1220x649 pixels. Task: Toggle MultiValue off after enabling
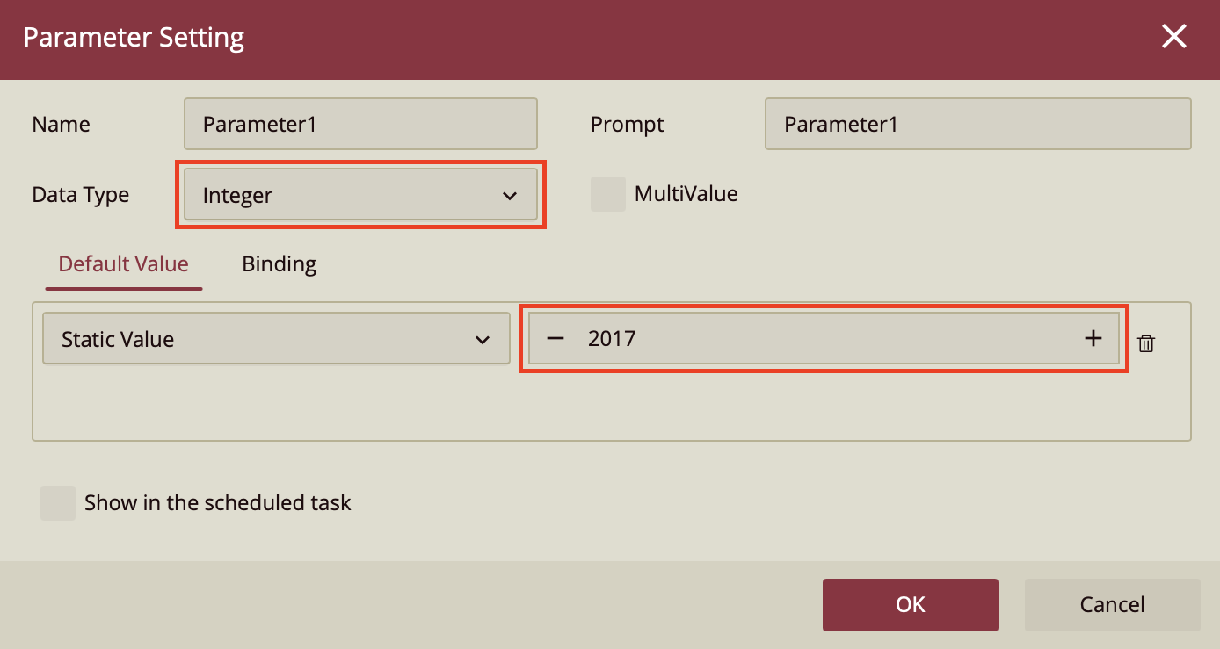click(608, 193)
